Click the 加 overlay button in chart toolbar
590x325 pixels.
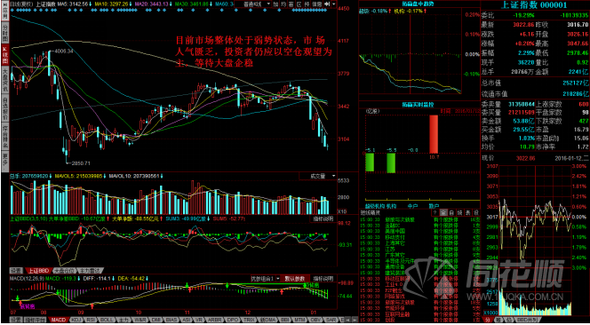[275, 4]
